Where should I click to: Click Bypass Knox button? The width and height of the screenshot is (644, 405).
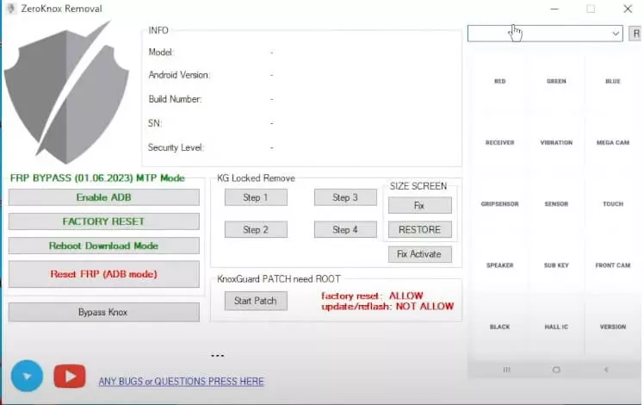pyautogui.click(x=104, y=312)
